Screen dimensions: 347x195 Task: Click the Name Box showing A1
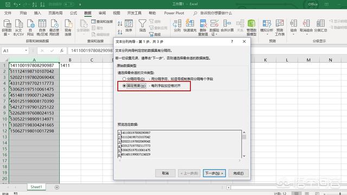pos(13,51)
